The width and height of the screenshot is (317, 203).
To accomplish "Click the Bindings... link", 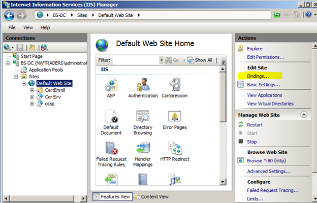I will coord(258,76).
